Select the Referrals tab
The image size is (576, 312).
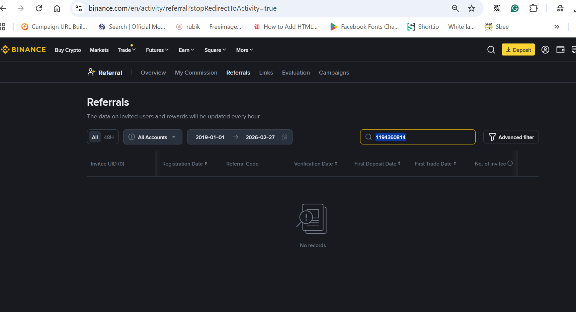point(238,73)
